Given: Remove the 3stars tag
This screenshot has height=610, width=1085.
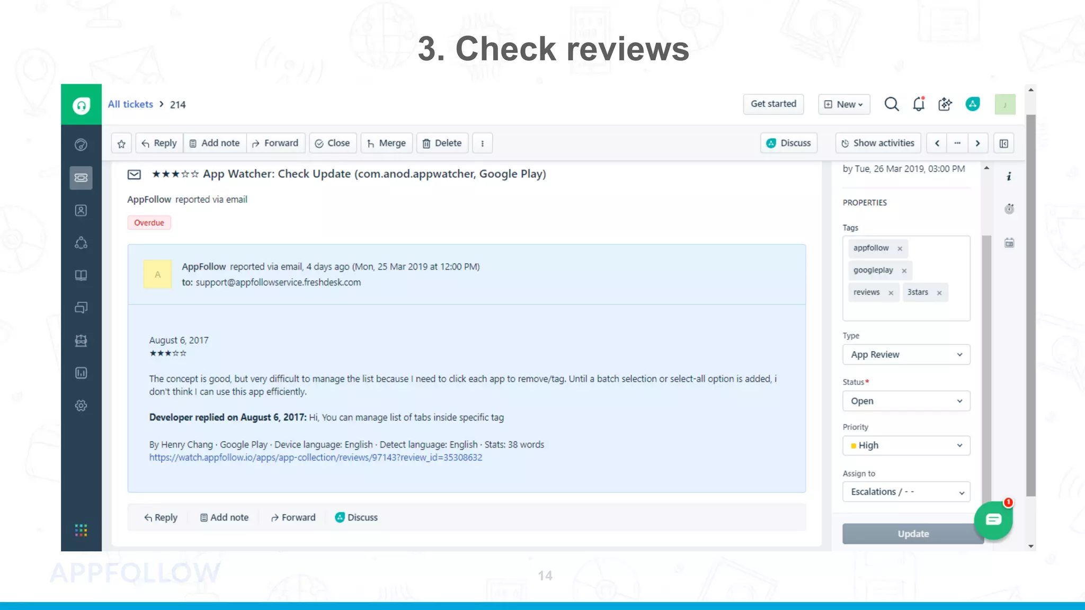Looking at the screenshot, I should (x=939, y=293).
